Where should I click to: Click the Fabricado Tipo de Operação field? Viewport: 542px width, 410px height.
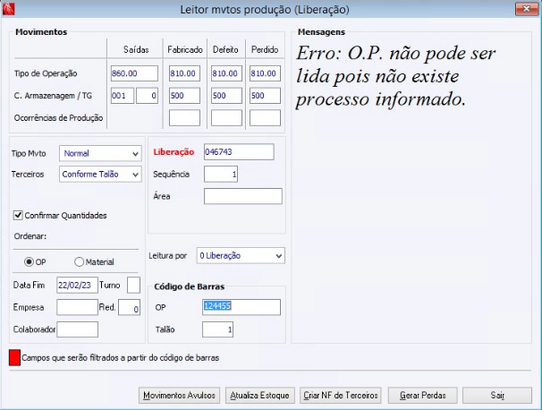184,73
